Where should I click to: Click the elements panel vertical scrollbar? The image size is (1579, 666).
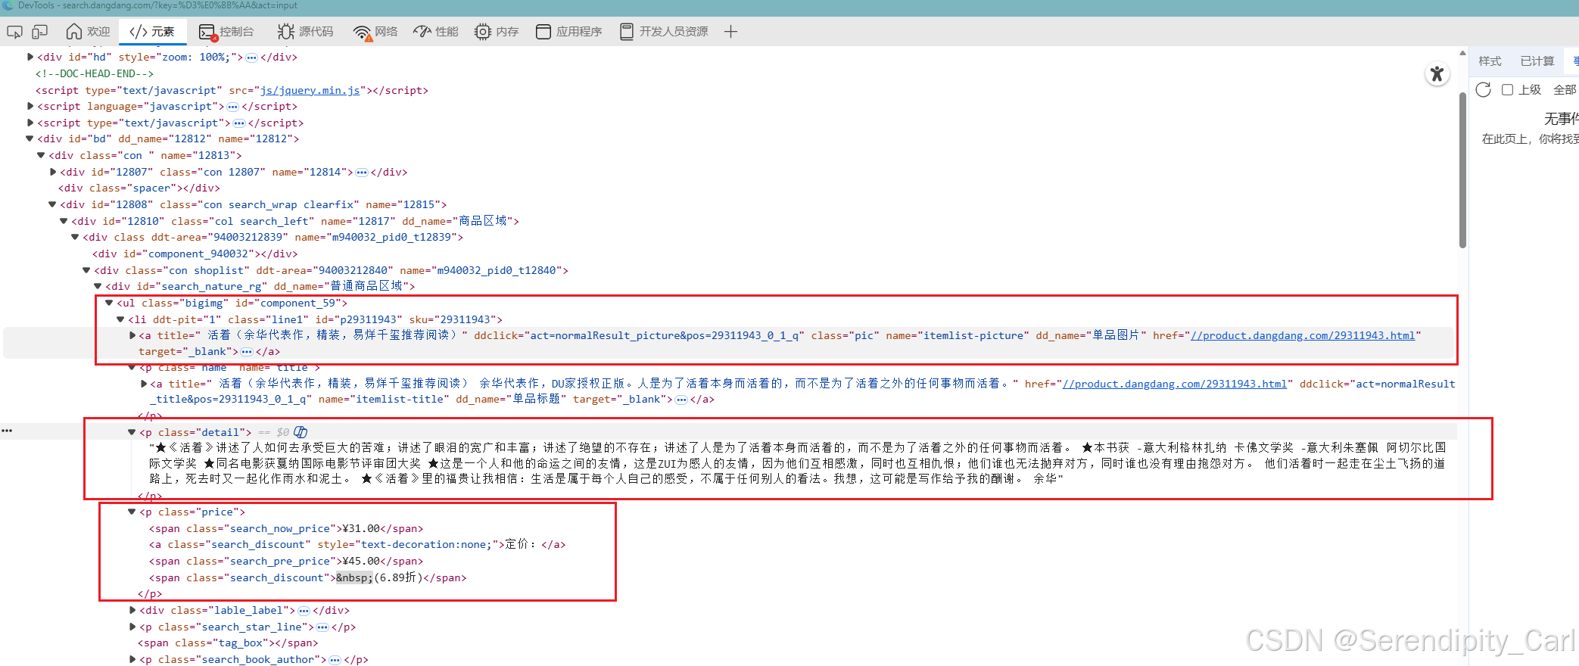1462,171
